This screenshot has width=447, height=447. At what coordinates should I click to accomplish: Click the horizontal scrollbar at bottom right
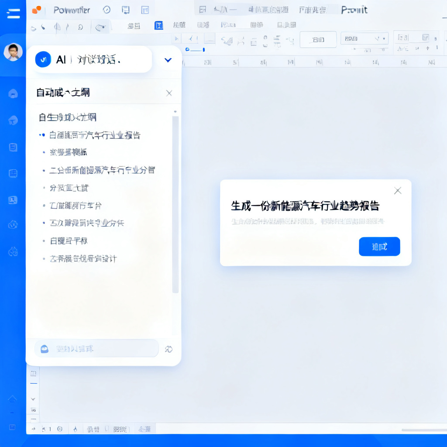click(x=424, y=430)
